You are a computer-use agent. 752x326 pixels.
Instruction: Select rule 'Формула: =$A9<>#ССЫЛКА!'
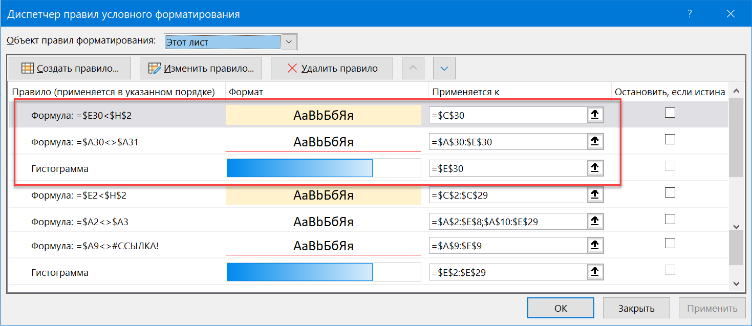click(x=95, y=246)
